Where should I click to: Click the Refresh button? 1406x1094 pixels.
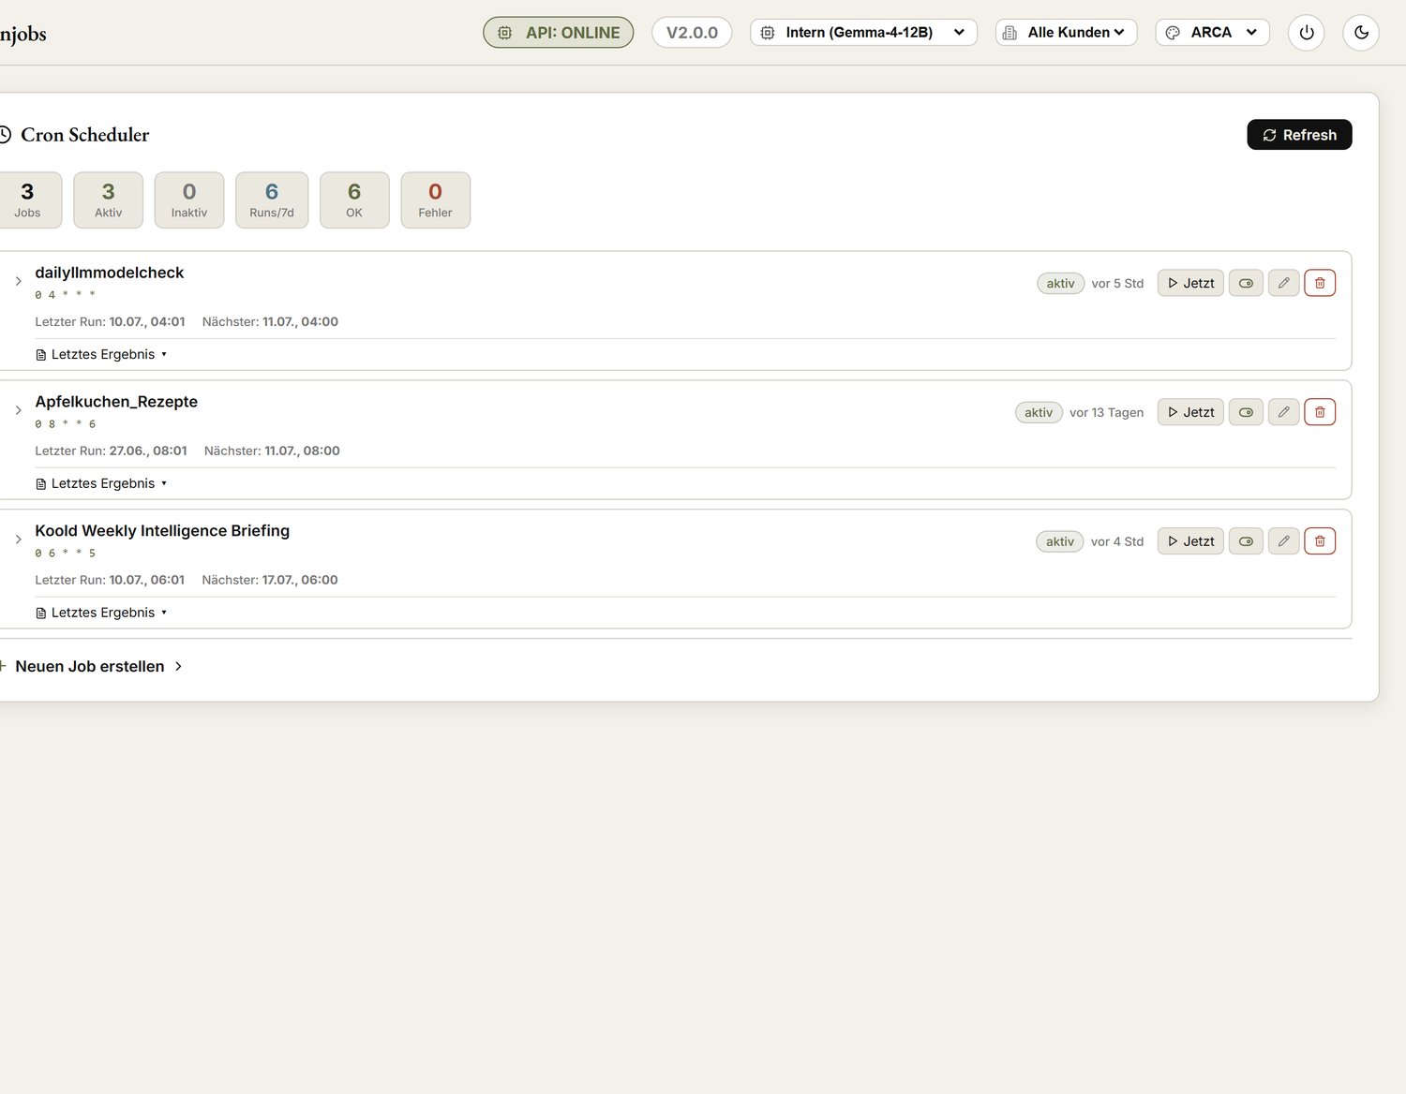pyautogui.click(x=1299, y=135)
